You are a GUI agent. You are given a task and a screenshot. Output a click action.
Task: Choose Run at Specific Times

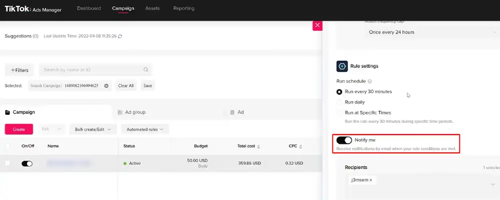(x=339, y=113)
